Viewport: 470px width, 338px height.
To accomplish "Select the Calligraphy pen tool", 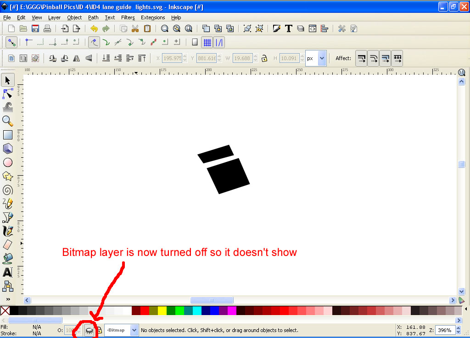I will coord(7,231).
